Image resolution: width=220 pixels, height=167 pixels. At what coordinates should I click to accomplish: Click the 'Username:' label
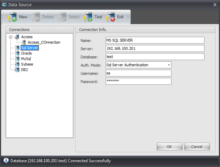tap(89, 73)
